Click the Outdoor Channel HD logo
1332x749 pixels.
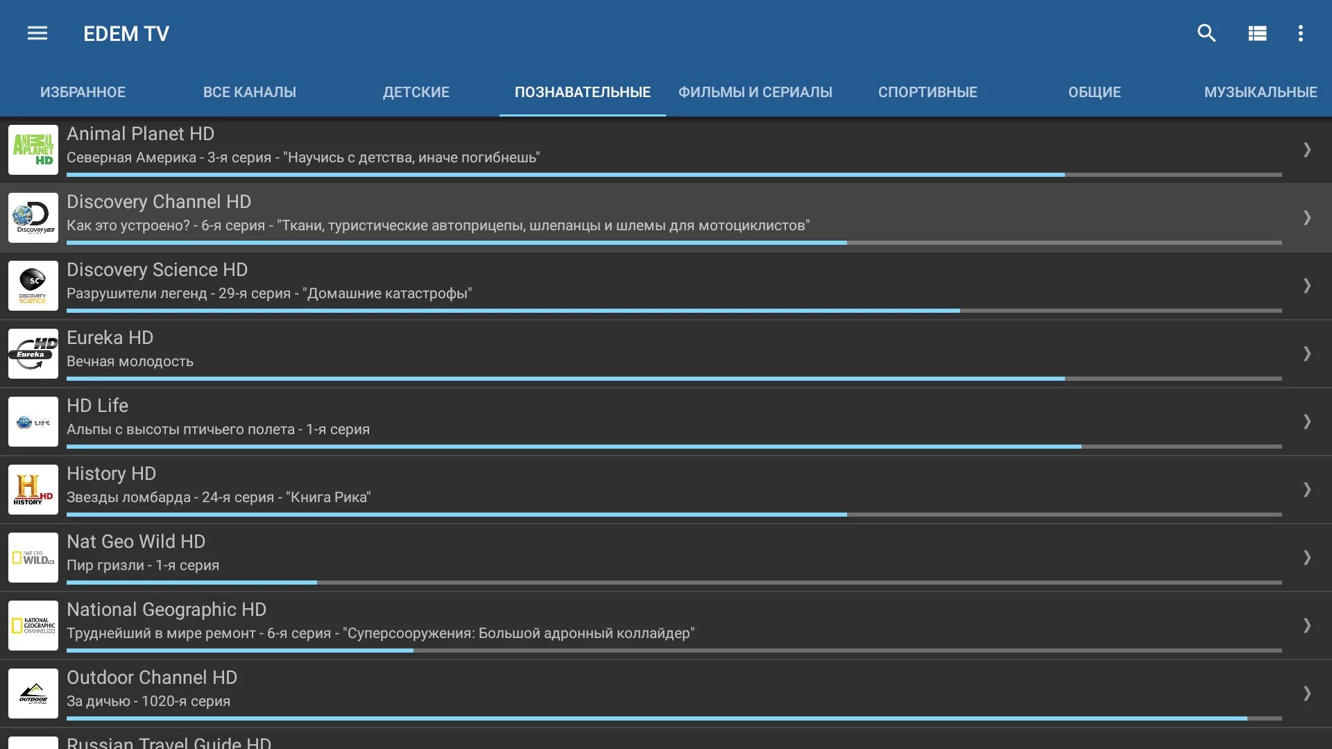point(33,694)
